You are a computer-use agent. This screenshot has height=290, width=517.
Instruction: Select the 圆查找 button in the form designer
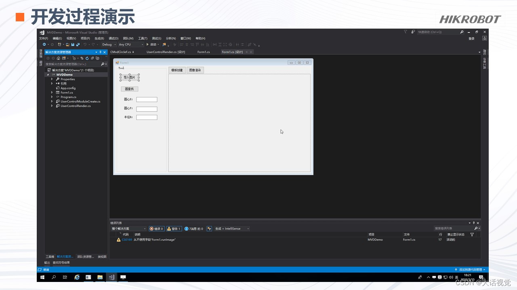pyautogui.click(x=129, y=89)
